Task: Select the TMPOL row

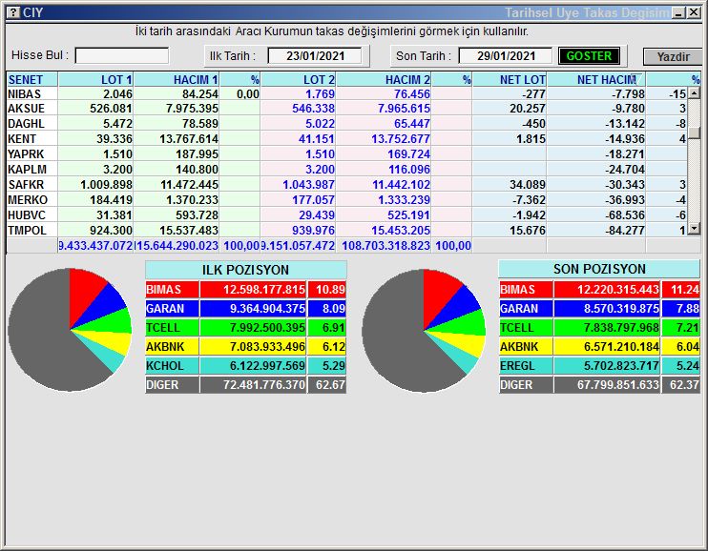Action: (x=346, y=231)
